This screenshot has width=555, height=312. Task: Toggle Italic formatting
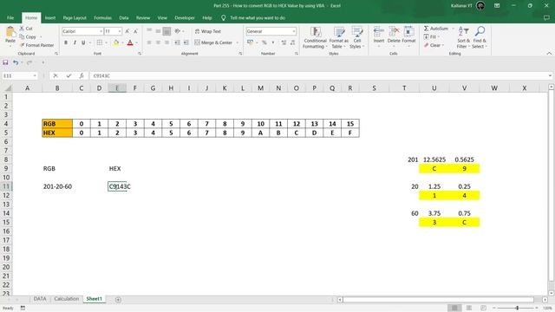pyautogui.click(x=75, y=42)
